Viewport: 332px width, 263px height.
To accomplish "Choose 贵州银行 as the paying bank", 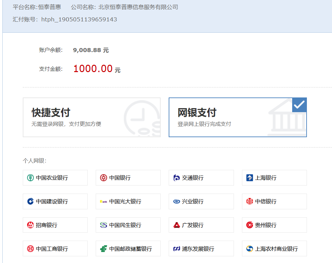I will pos(274,225).
